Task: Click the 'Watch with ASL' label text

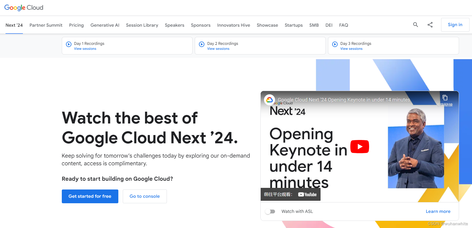Action: (297, 211)
